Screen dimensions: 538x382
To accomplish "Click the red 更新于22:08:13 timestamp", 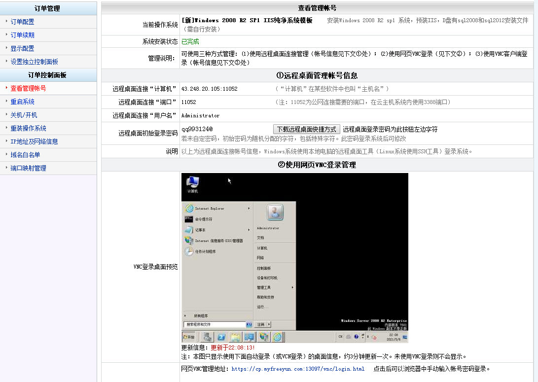I will point(233,347).
